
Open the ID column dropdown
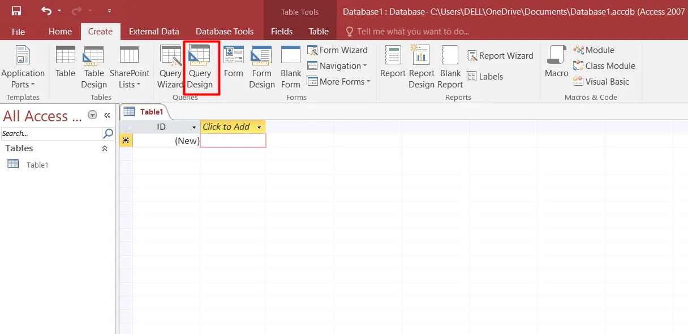coord(193,127)
